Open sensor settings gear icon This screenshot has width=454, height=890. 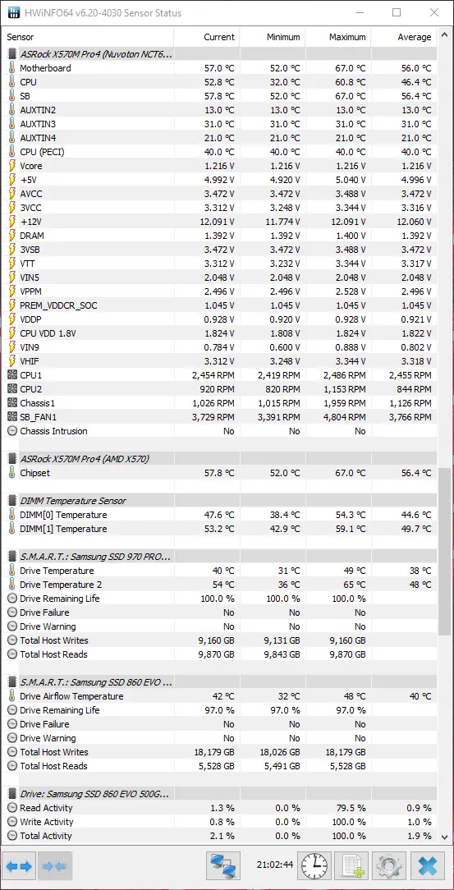pos(389,866)
